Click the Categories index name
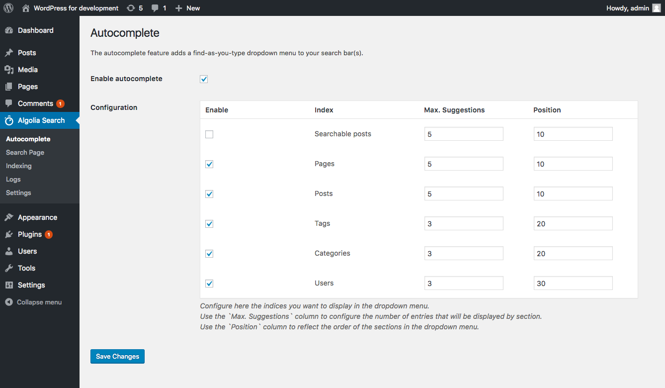 click(332, 253)
